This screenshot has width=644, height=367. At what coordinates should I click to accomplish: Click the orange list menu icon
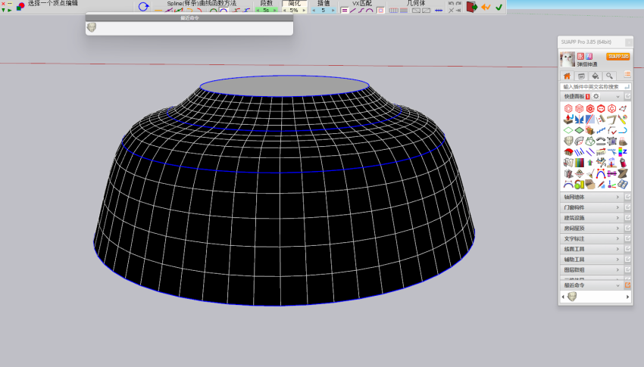pos(627,74)
